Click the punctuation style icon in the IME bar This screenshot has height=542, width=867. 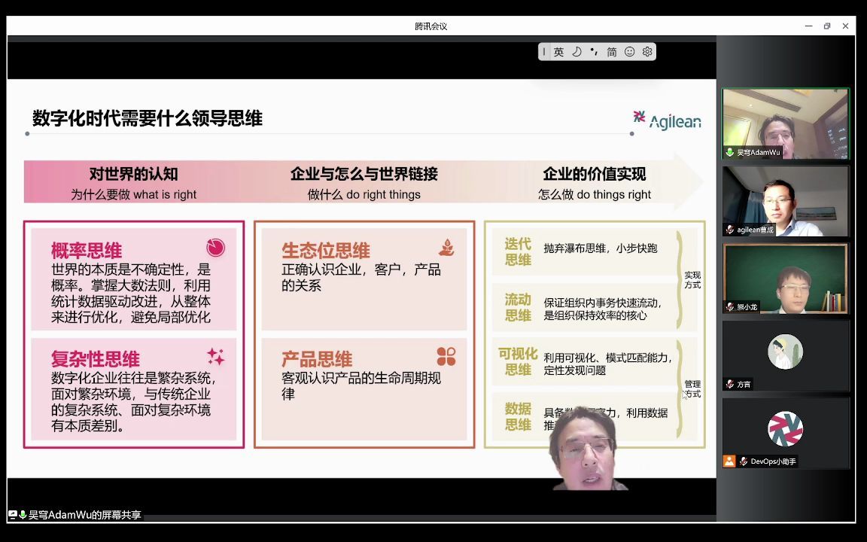pos(595,52)
